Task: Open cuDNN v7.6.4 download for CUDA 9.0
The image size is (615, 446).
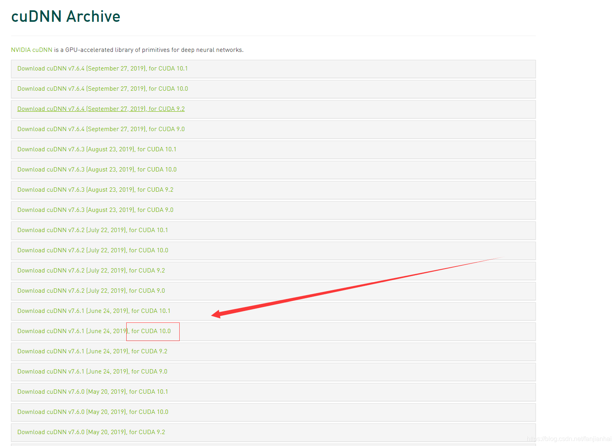Action: (101, 129)
